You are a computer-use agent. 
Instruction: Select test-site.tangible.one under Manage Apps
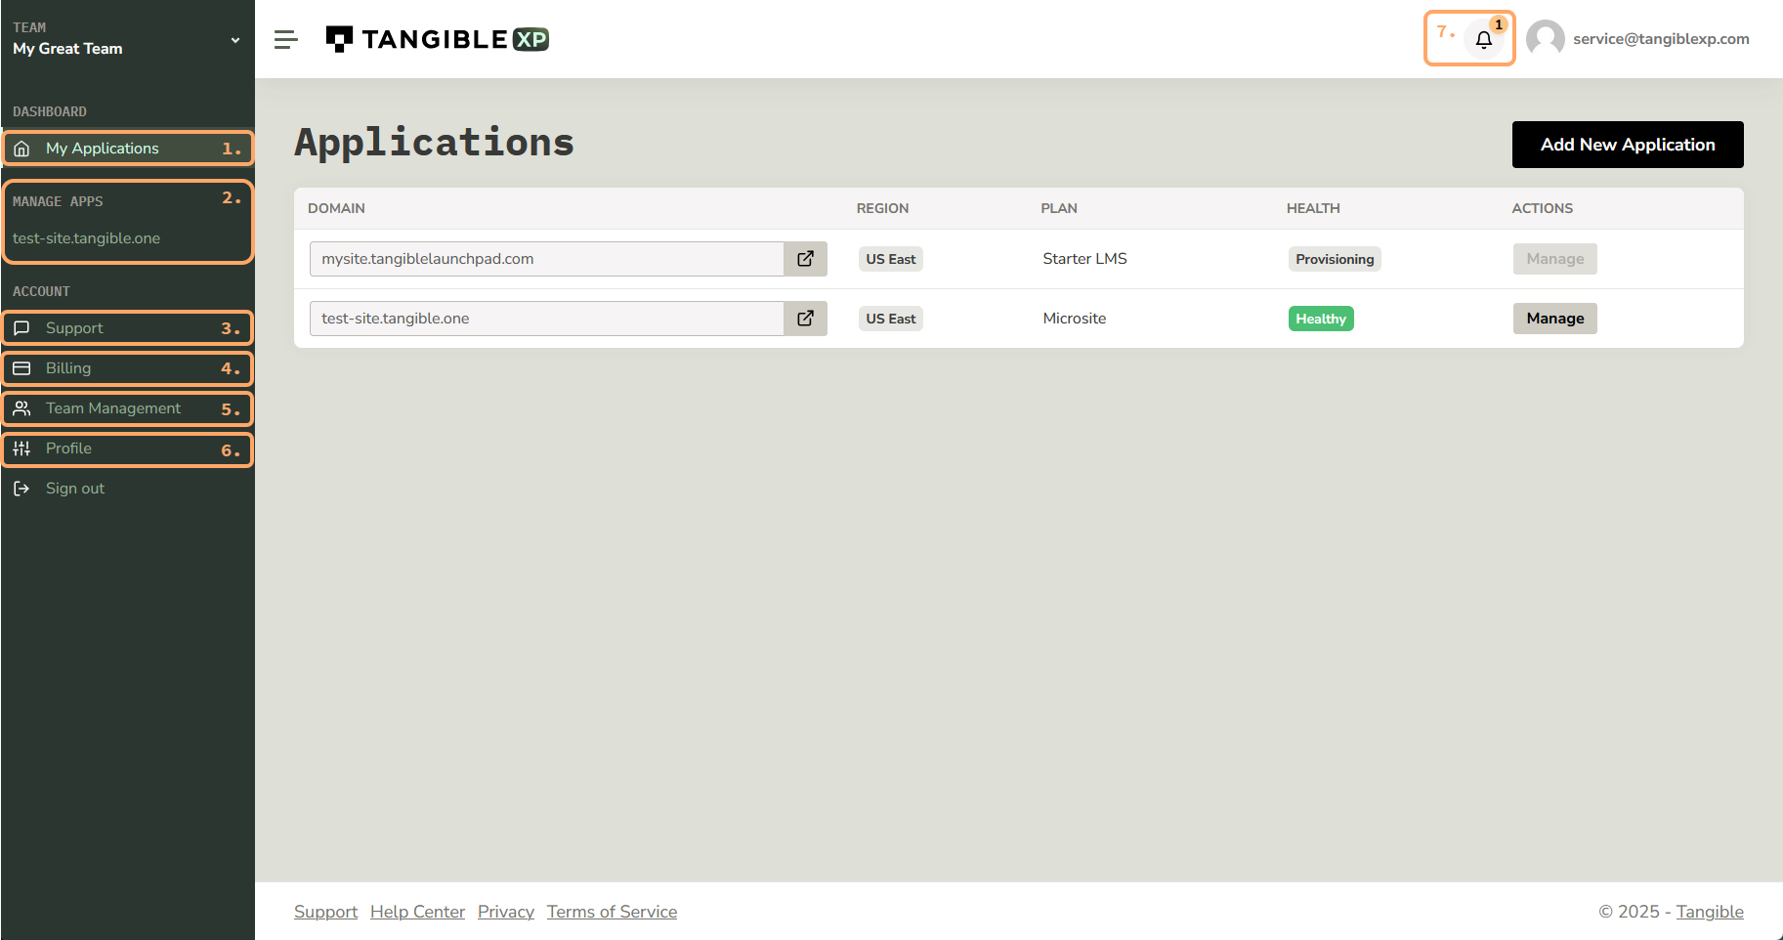coord(87,238)
